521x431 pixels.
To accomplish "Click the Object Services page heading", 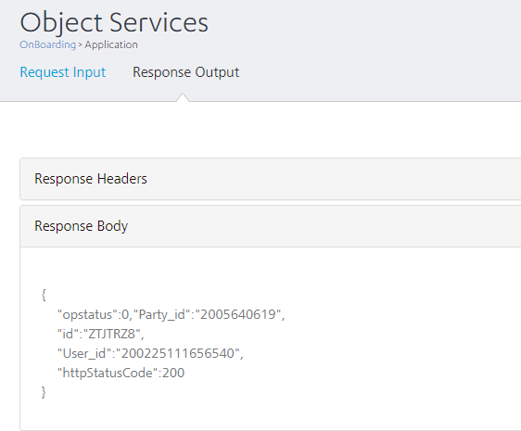I will [114, 22].
